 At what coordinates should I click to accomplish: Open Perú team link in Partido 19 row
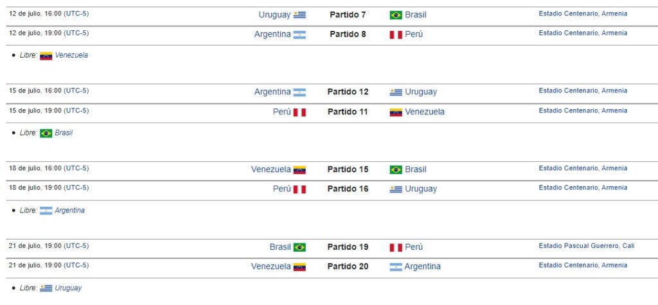414,247
